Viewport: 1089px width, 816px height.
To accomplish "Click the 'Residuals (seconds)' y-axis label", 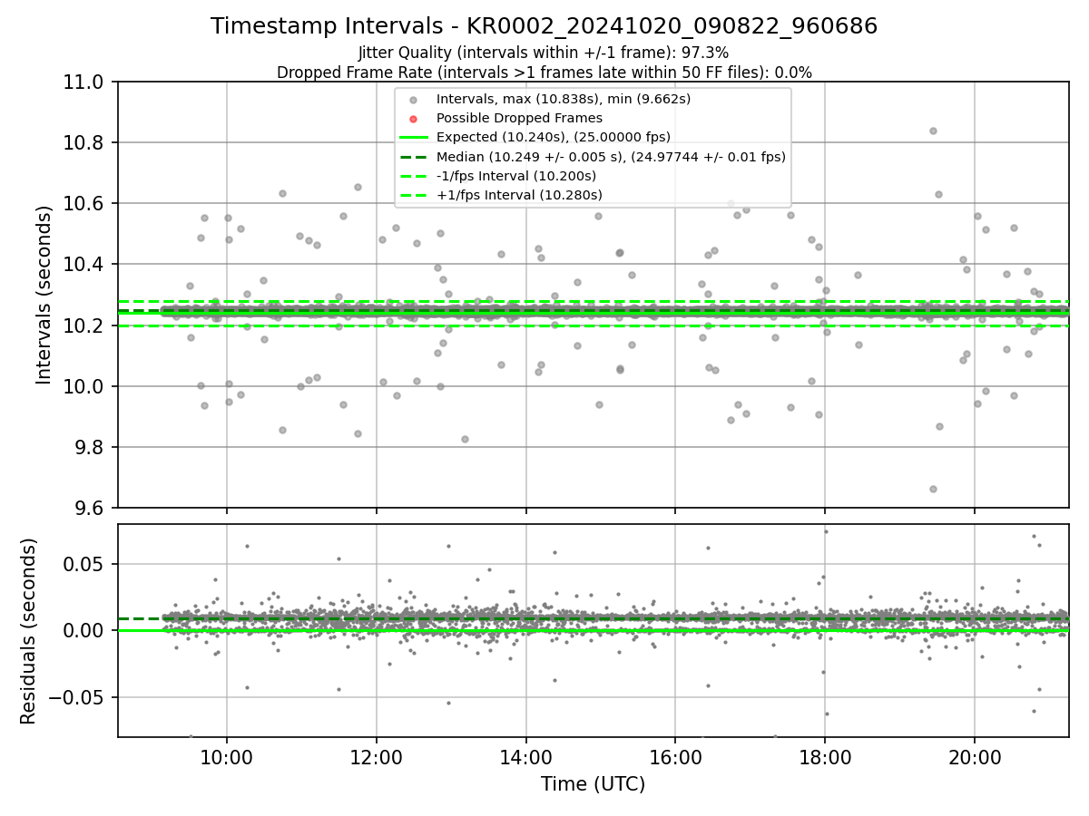I will coord(28,631).
